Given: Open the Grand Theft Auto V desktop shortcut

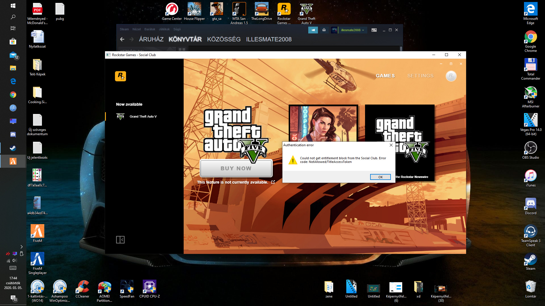Looking at the screenshot, I should (306, 14).
